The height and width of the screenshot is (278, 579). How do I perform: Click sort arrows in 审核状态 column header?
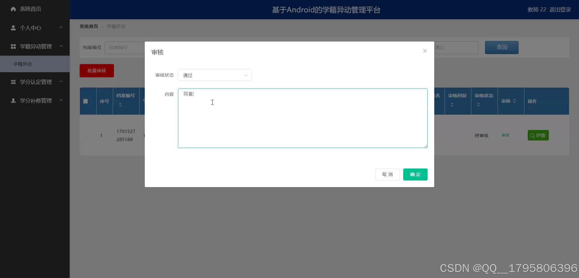tap(479, 105)
